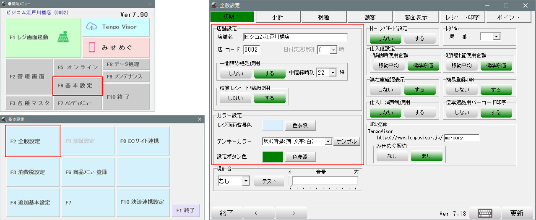Open F6 商品メニュー登録
Image resolution: width=536 pixels, height=220 pixels.
pos(88,172)
